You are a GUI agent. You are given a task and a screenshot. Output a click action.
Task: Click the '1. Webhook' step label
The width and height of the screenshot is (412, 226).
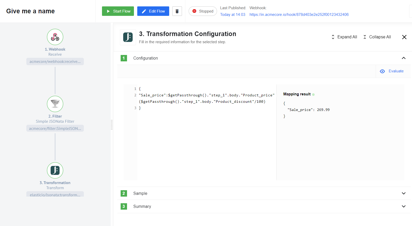(55, 49)
